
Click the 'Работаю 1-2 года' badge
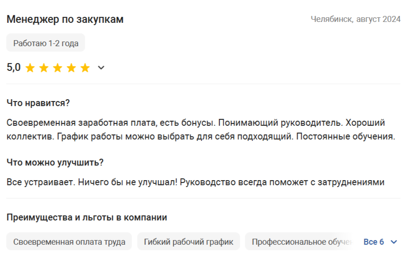pyautogui.click(x=46, y=43)
